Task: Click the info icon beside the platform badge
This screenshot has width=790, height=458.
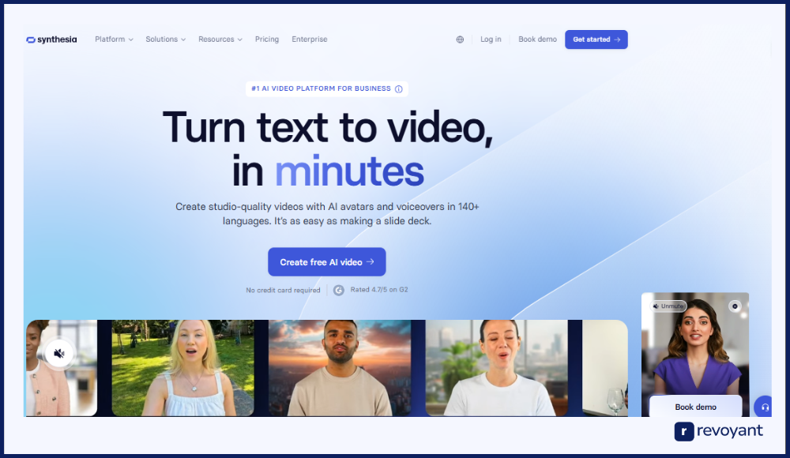Action: tap(398, 89)
